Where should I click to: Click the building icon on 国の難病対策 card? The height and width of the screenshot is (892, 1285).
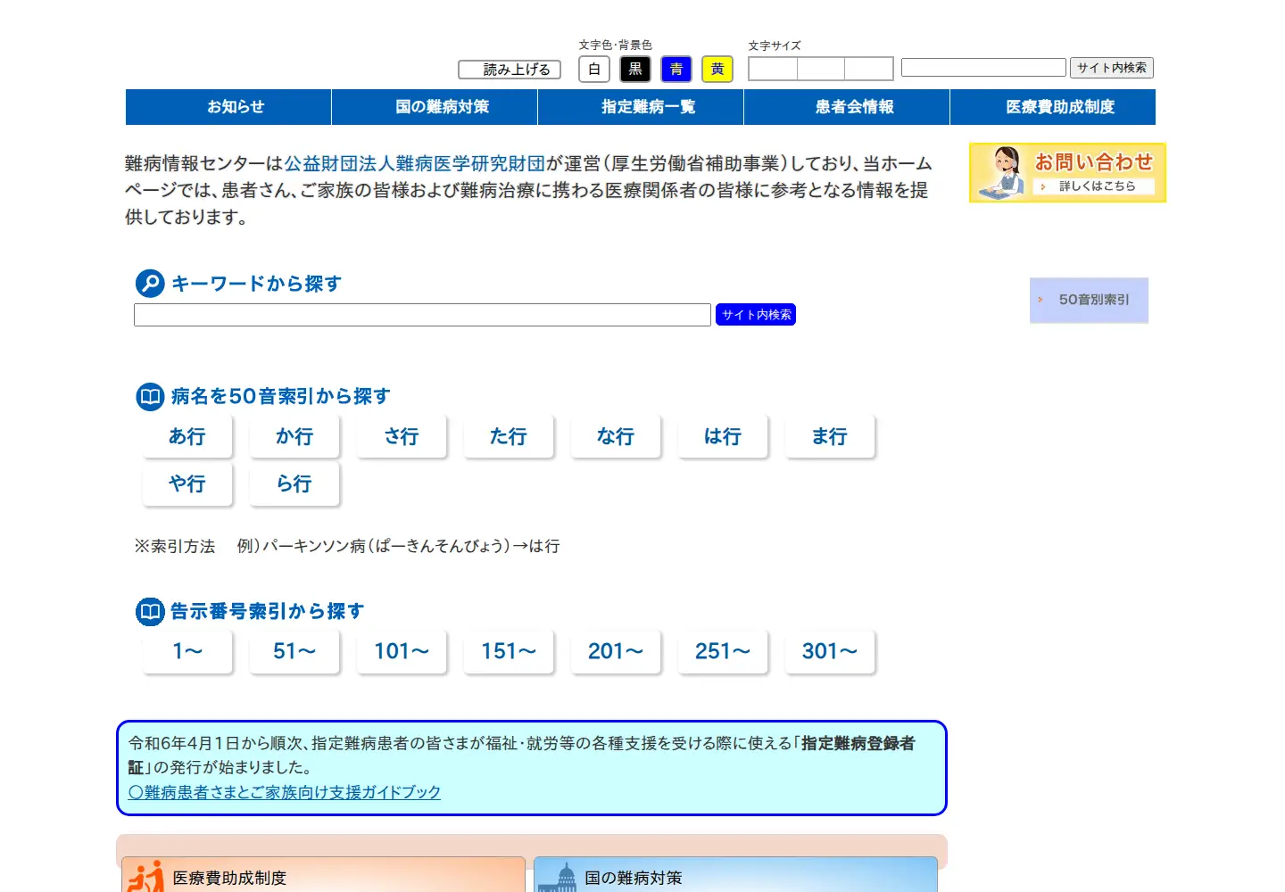(x=559, y=878)
